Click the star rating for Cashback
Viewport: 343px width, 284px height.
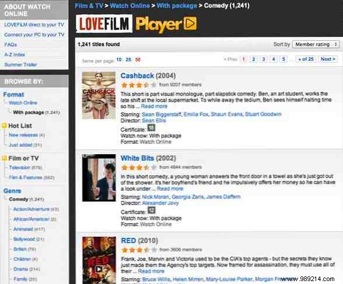click(139, 85)
